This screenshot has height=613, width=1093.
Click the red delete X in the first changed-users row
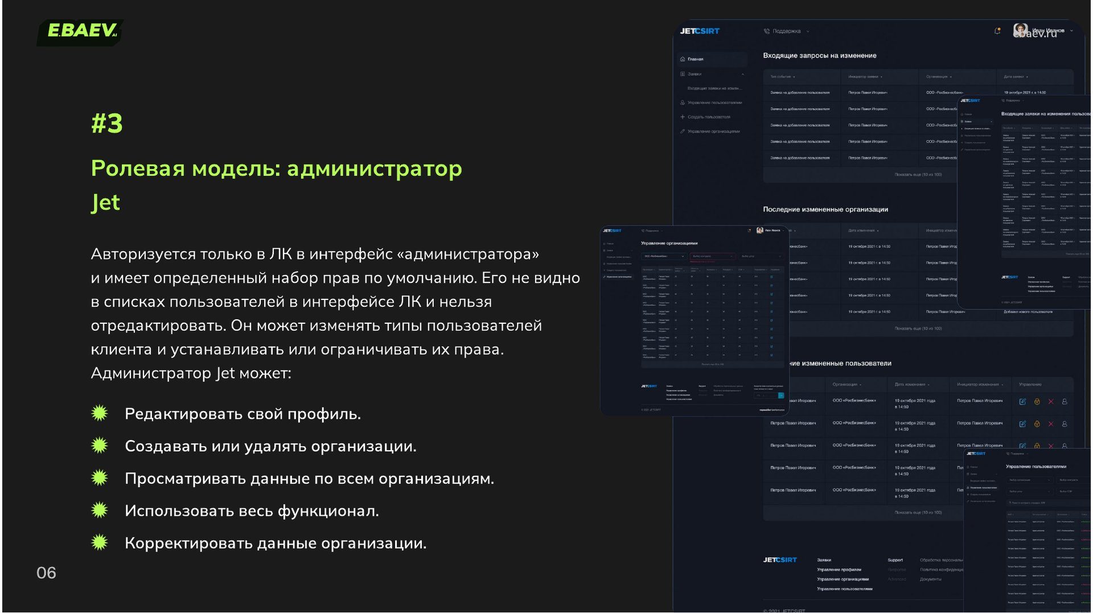1051,402
